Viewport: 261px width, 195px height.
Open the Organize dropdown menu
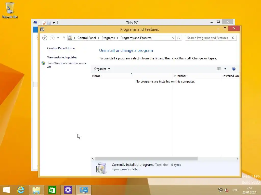102,69
